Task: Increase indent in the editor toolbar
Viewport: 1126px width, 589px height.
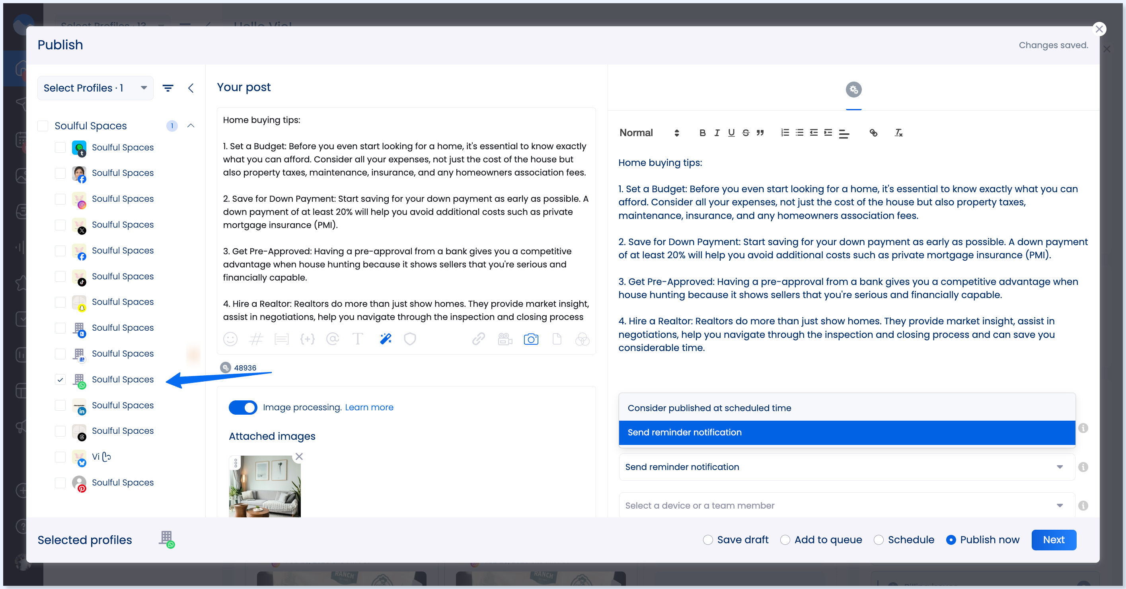Action: [828, 133]
